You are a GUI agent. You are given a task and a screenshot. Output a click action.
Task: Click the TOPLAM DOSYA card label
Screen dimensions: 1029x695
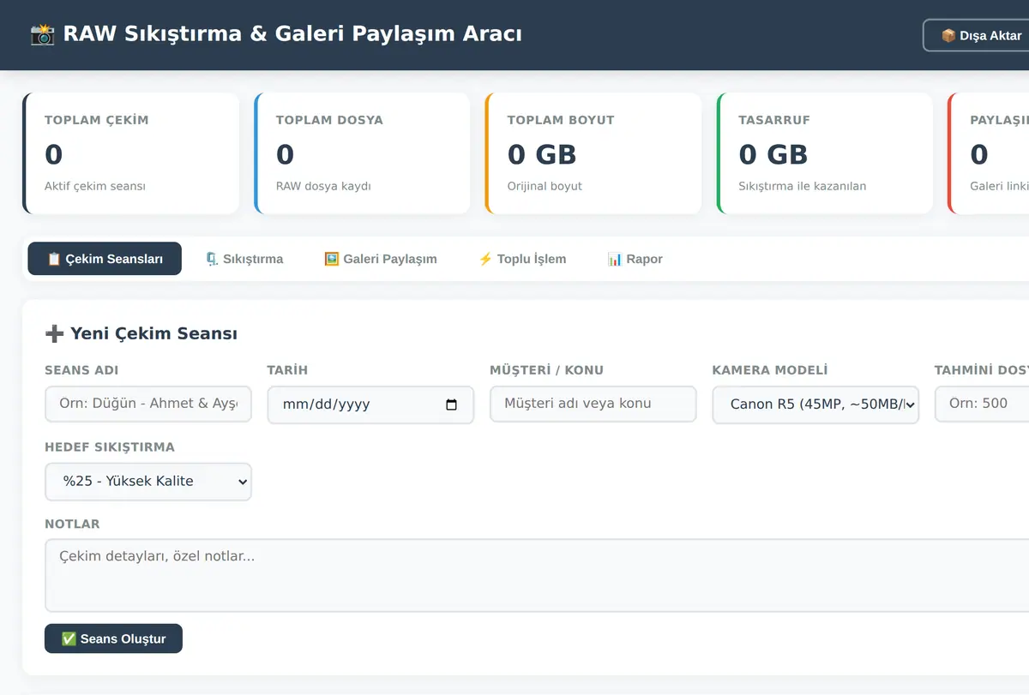point(329,120)
